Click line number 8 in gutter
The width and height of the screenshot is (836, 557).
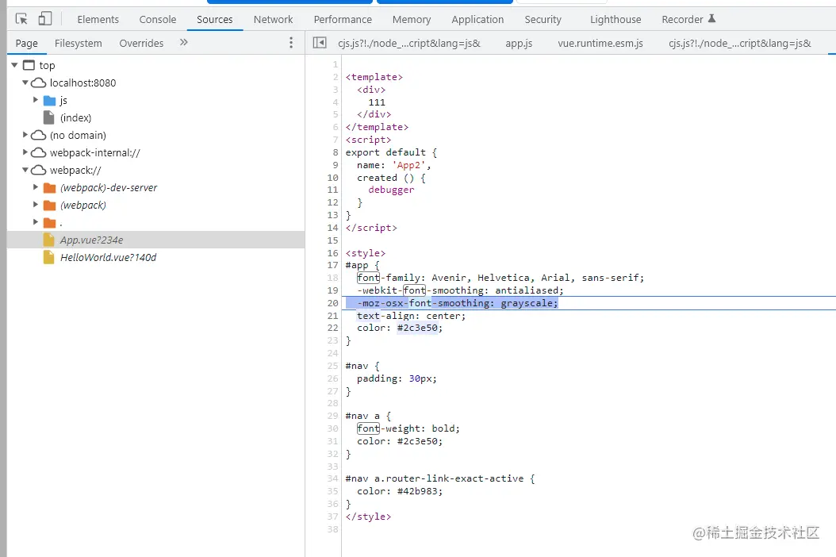click(x=336, y=152)
